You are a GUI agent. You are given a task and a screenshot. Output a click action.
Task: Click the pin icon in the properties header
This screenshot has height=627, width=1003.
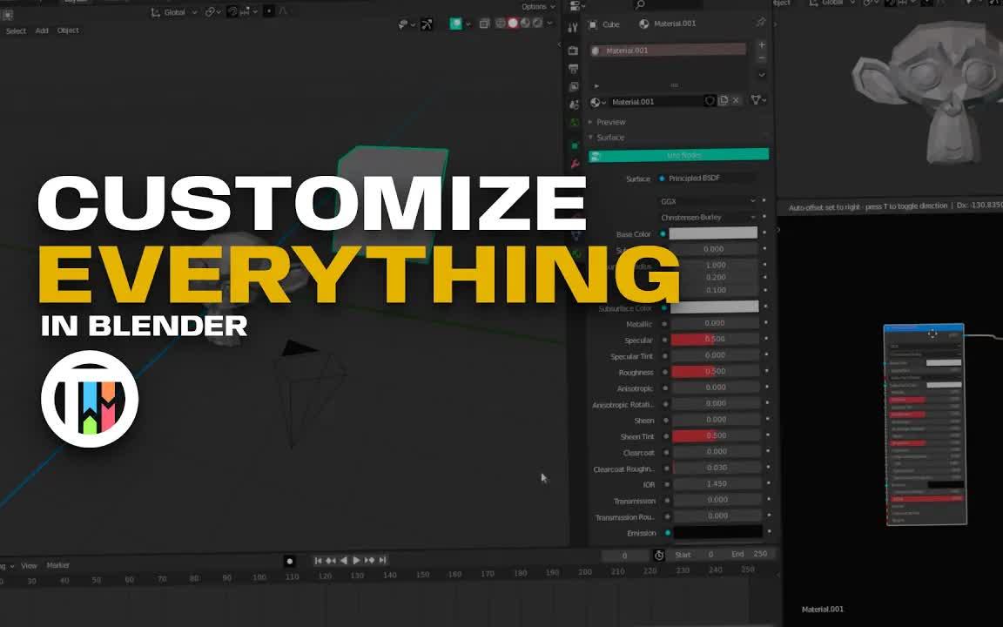760,24
